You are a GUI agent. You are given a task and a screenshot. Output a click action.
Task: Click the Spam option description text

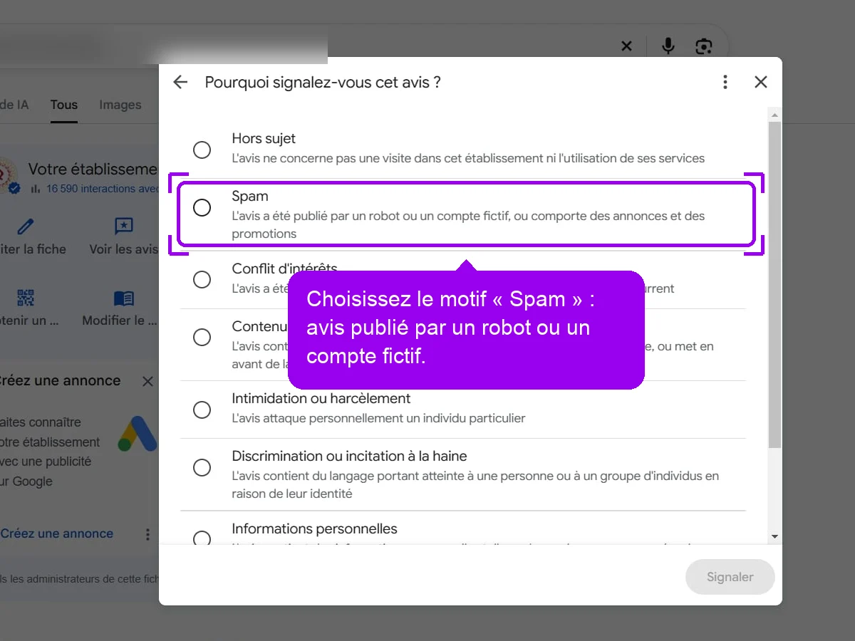[468, 224]
